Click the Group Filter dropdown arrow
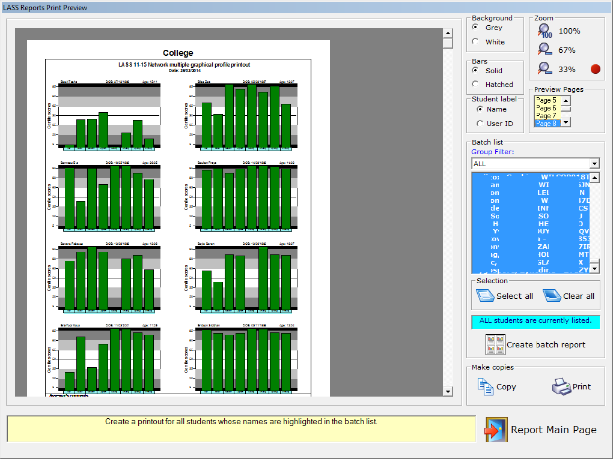The image size is (613, 459). point(594,164)
